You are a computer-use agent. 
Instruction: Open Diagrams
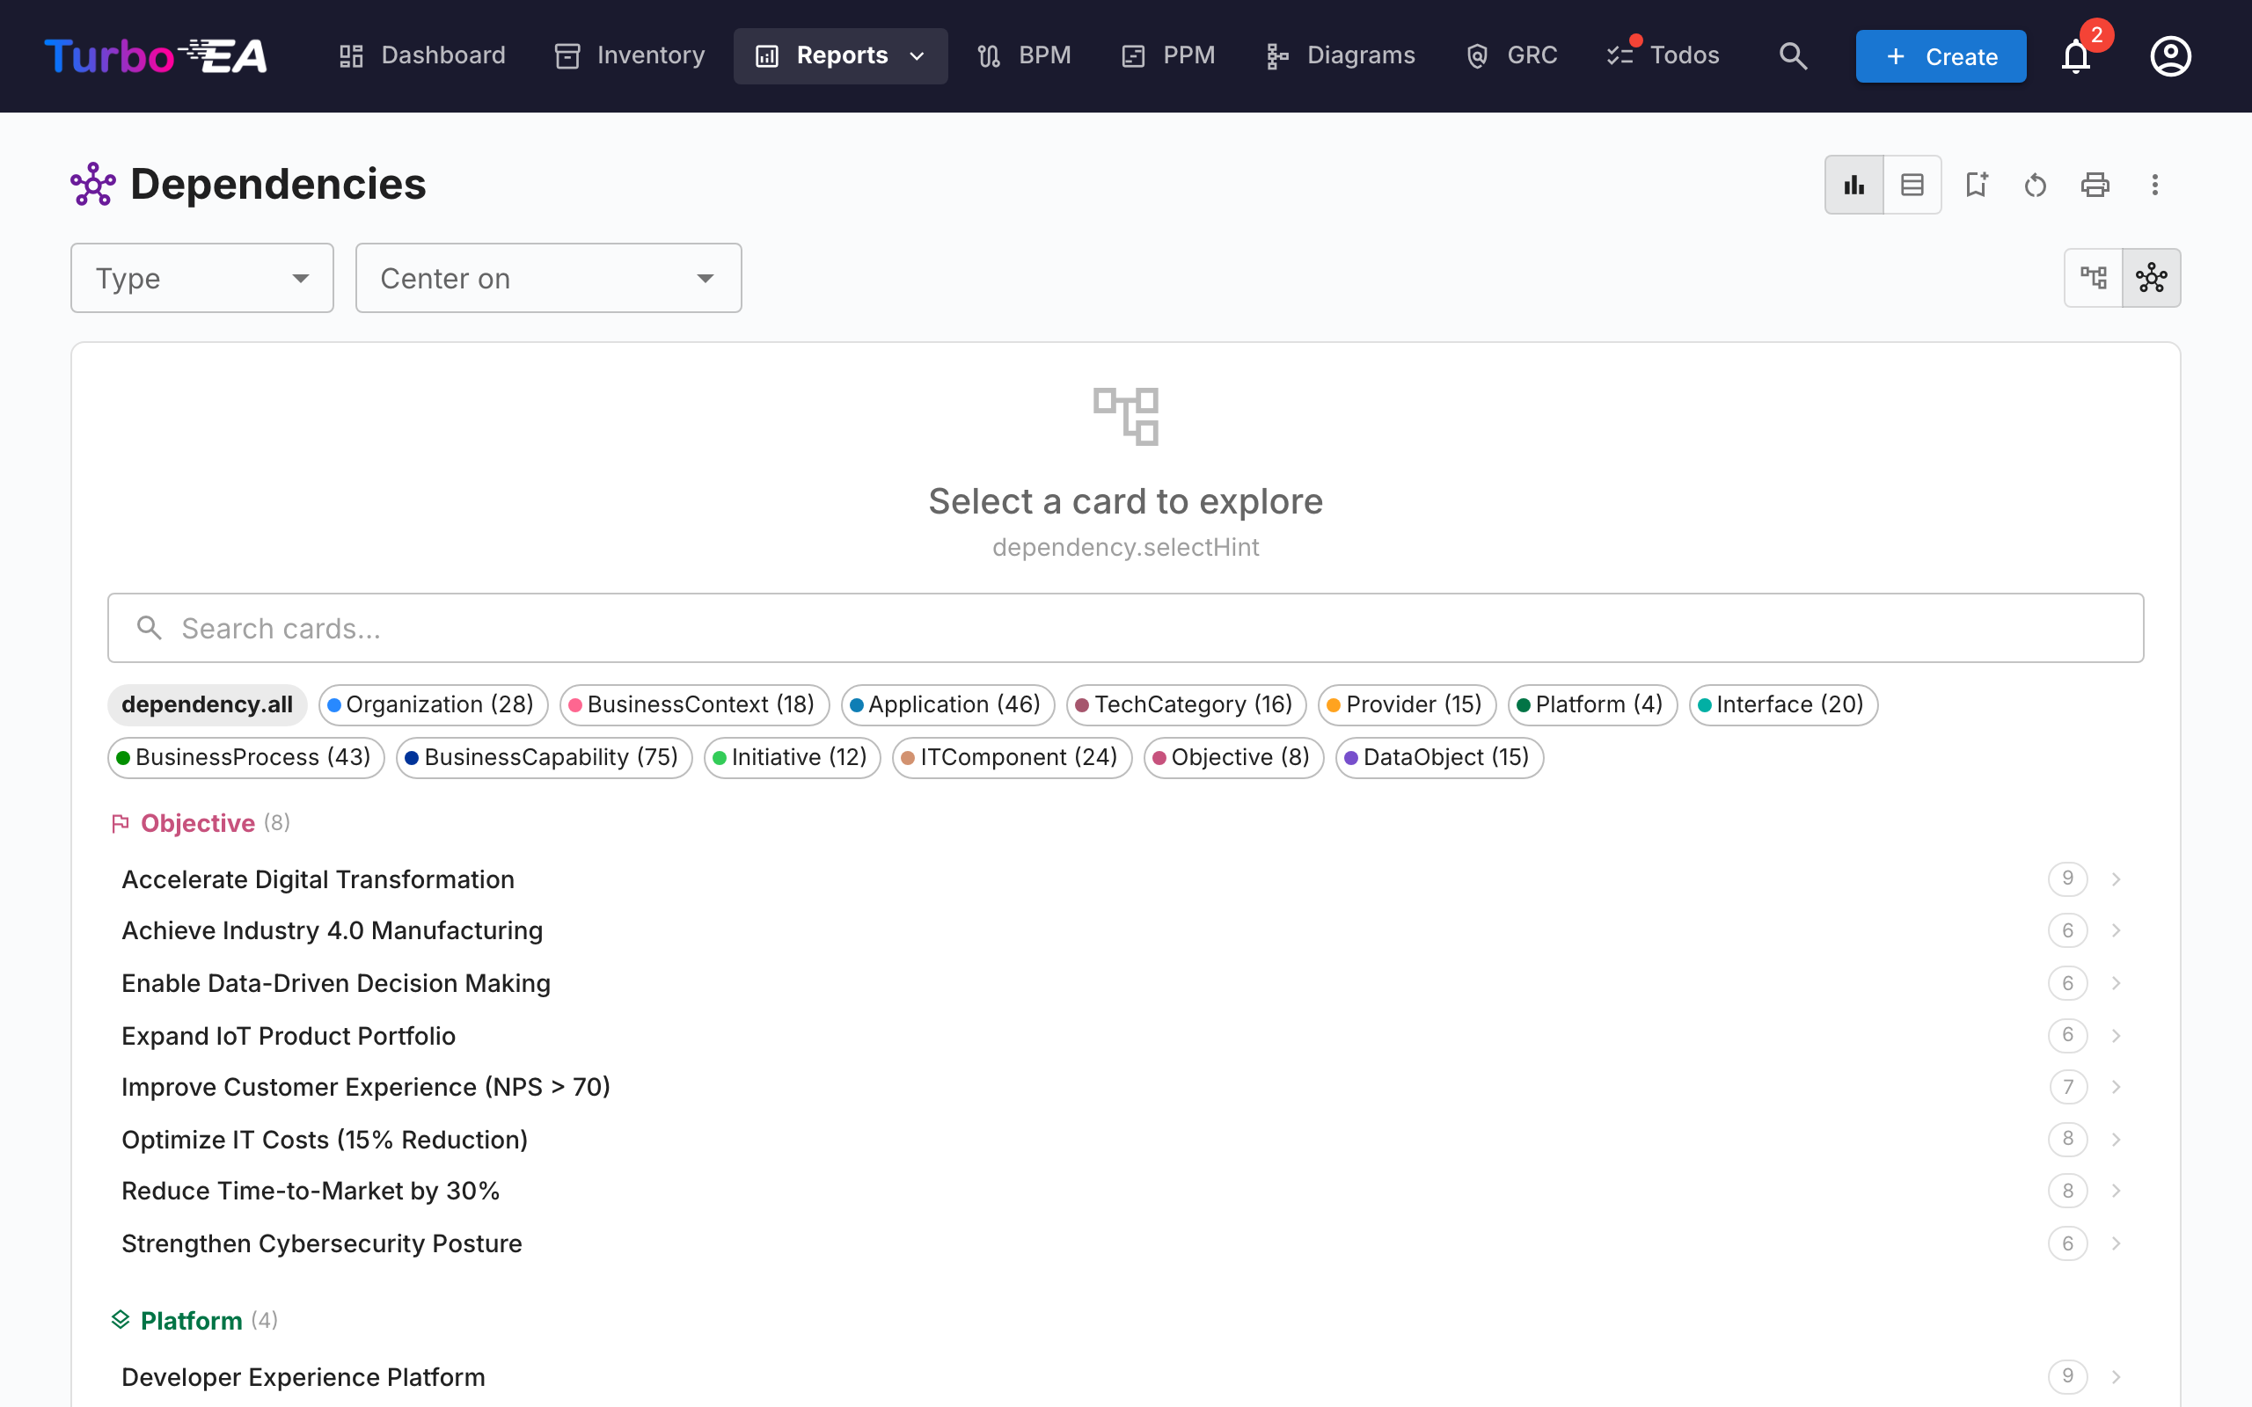click(x=1341, y=55)
